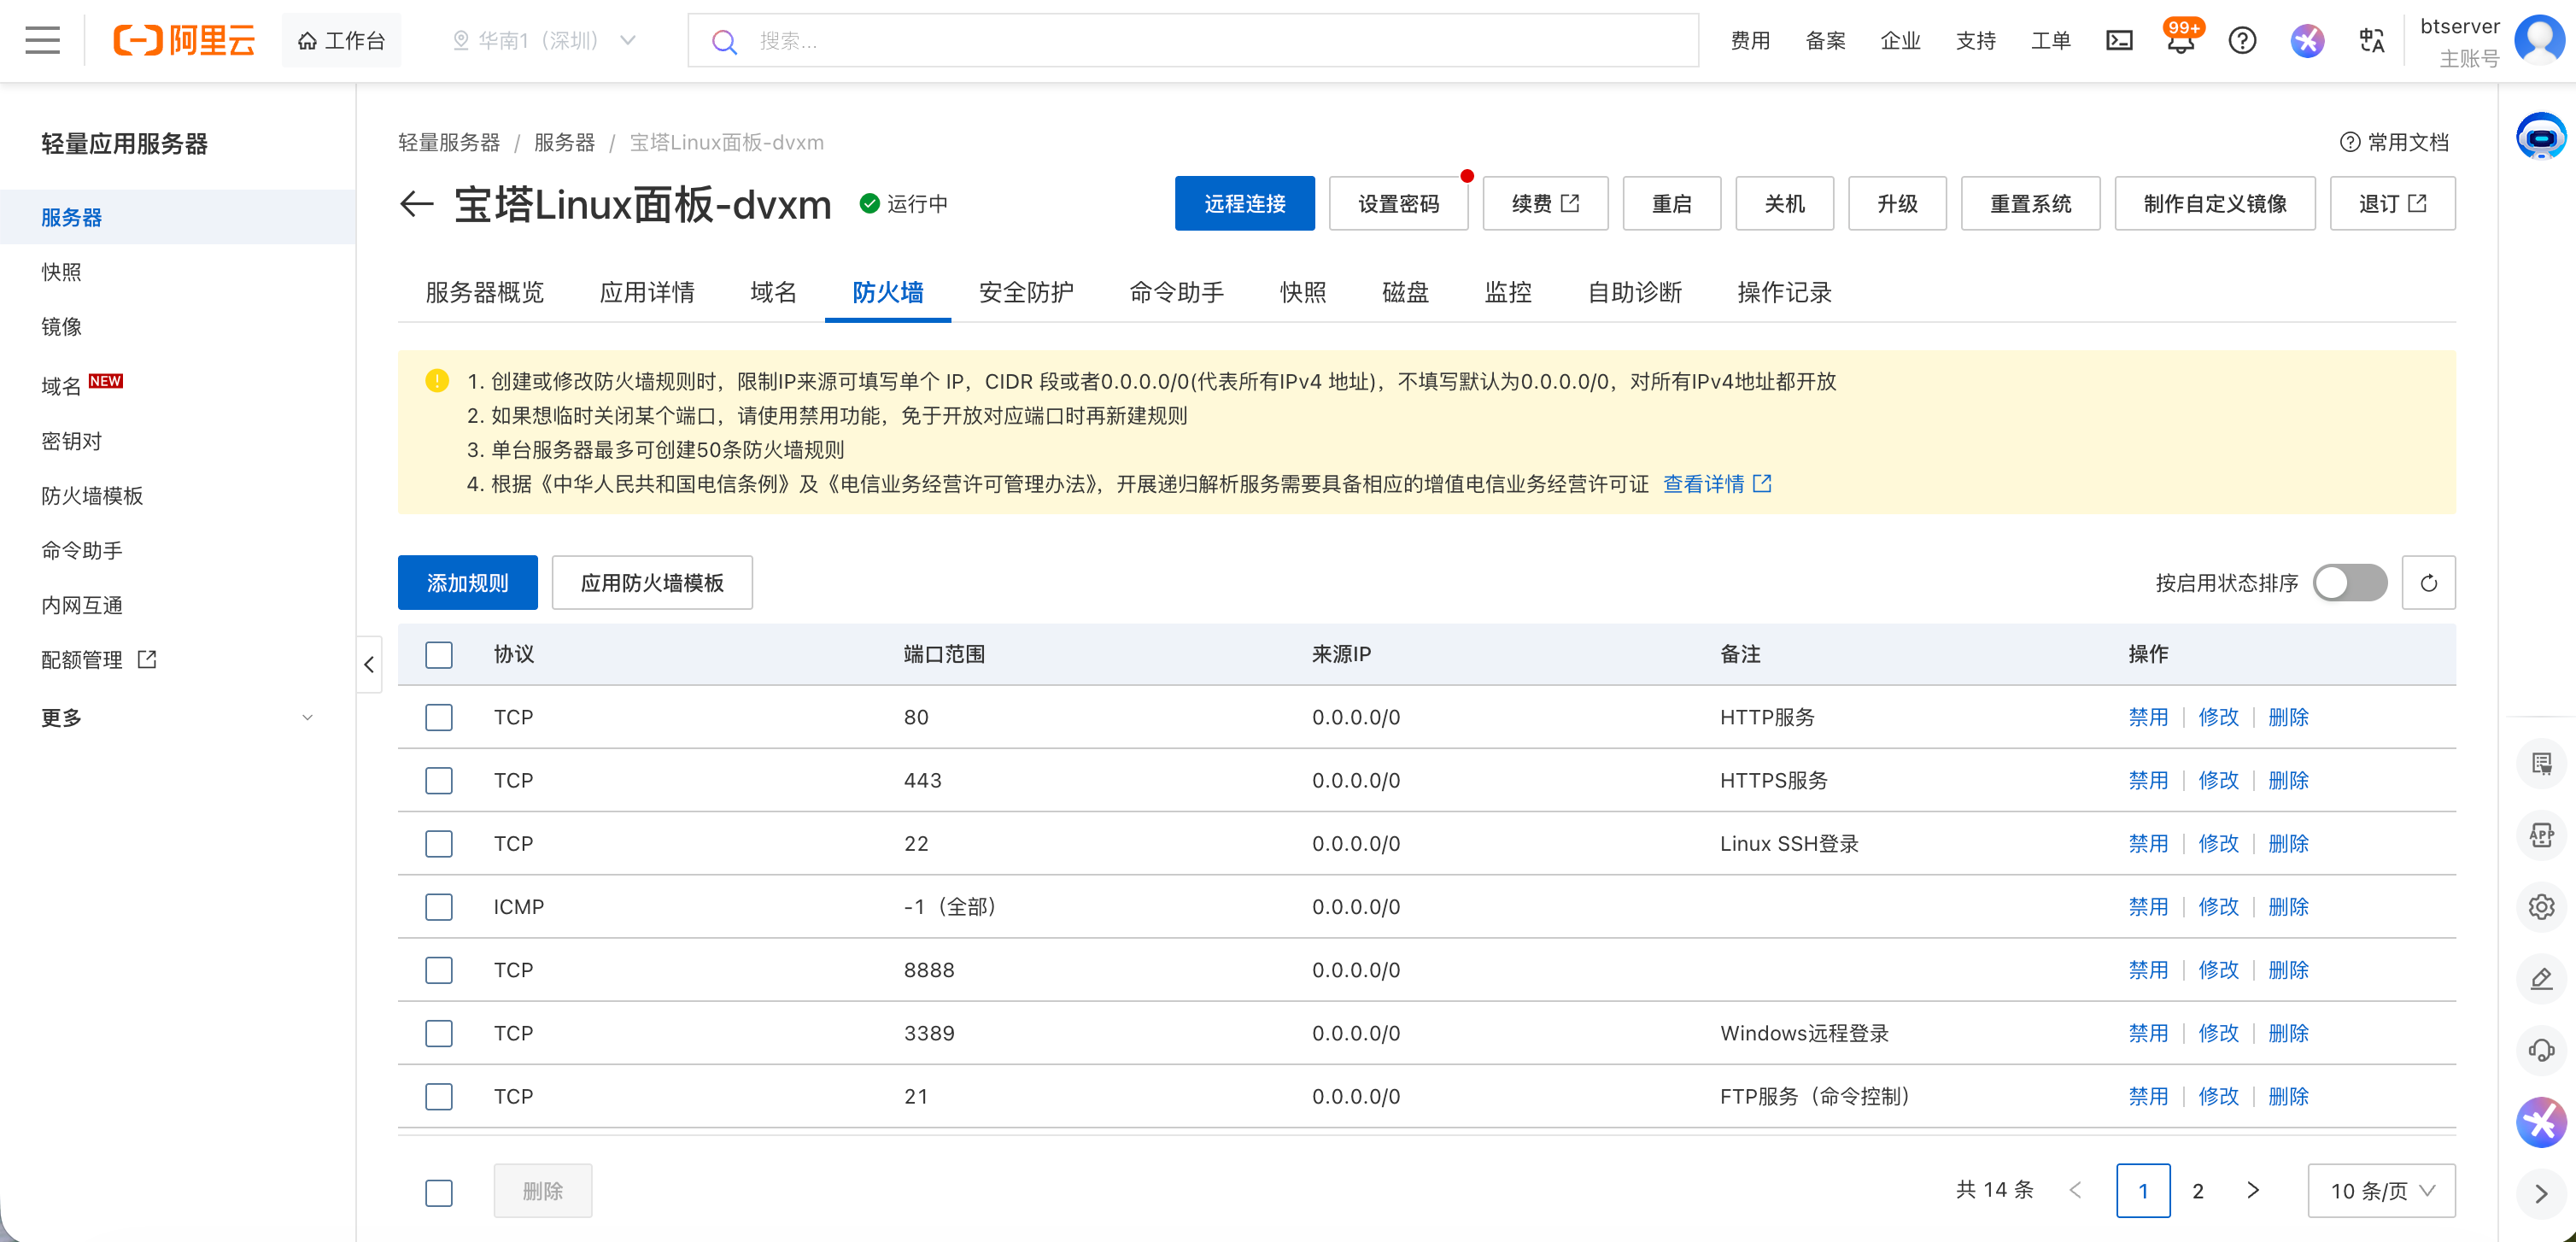Image resolution: width=2576 pixels, height=1242 pixels.
Task: Click inside the top search input field
Action: tap(1100, 40)
